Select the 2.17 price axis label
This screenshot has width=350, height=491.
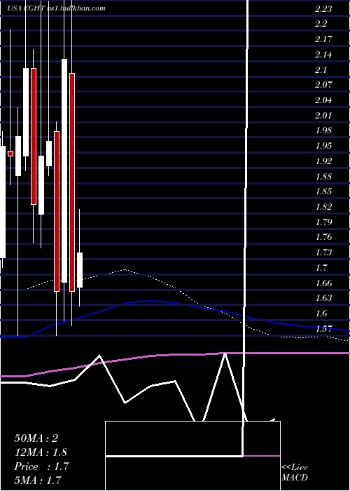point(323,39)
